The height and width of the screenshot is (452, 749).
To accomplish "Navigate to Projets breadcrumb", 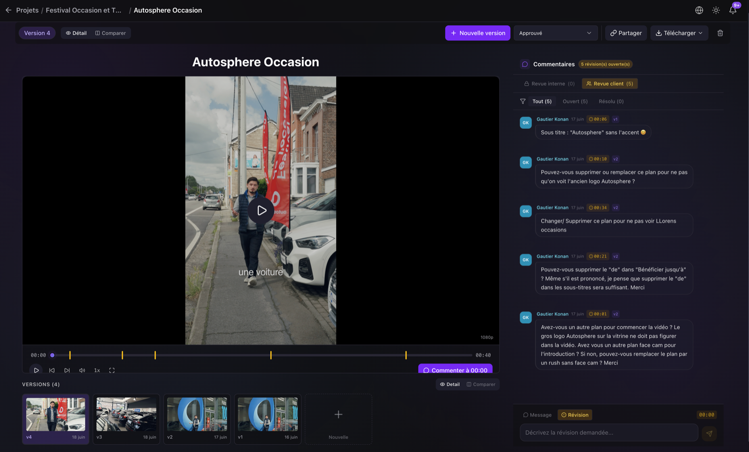I will (27, 10).
